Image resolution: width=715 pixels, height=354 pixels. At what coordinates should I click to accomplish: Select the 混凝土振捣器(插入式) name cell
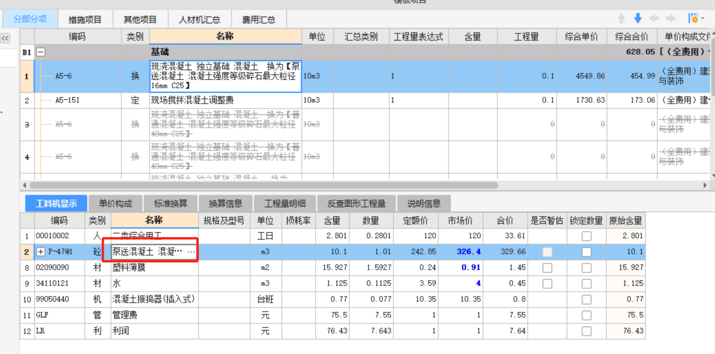[155, 300]
